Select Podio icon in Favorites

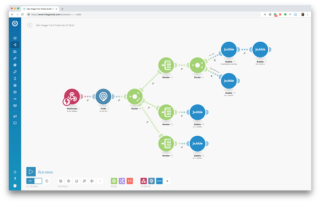[x=152, y=181]
